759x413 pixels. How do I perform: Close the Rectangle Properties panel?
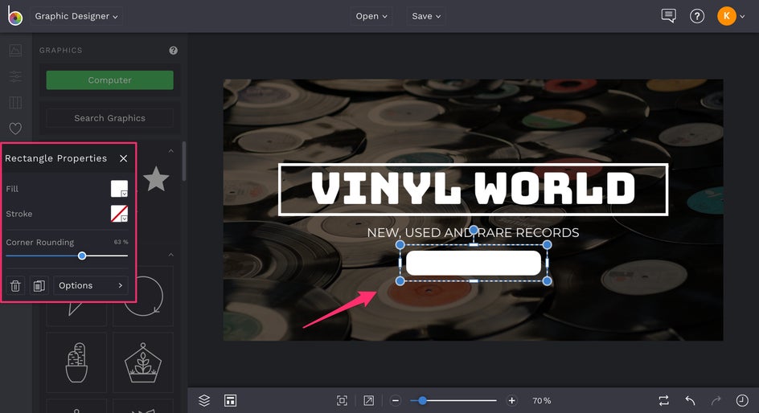(124, 158)
